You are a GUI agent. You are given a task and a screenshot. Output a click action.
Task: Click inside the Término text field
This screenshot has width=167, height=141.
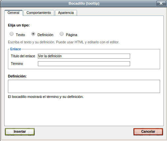point(84,64)
